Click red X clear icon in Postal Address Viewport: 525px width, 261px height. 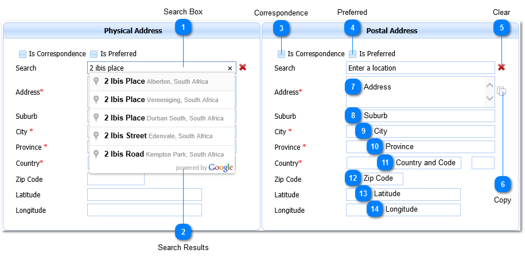point(501,68)
